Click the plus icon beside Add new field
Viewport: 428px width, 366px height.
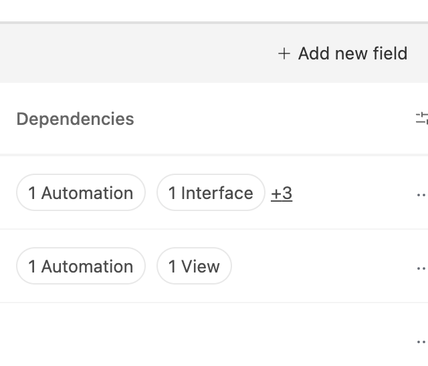[284, 53]
